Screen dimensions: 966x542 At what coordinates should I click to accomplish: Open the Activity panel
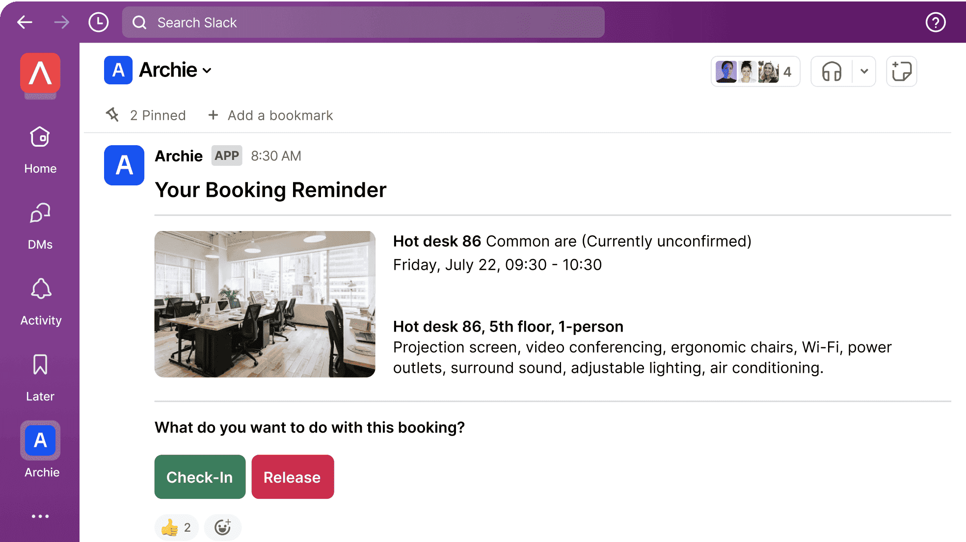click(x=40, y=302)
